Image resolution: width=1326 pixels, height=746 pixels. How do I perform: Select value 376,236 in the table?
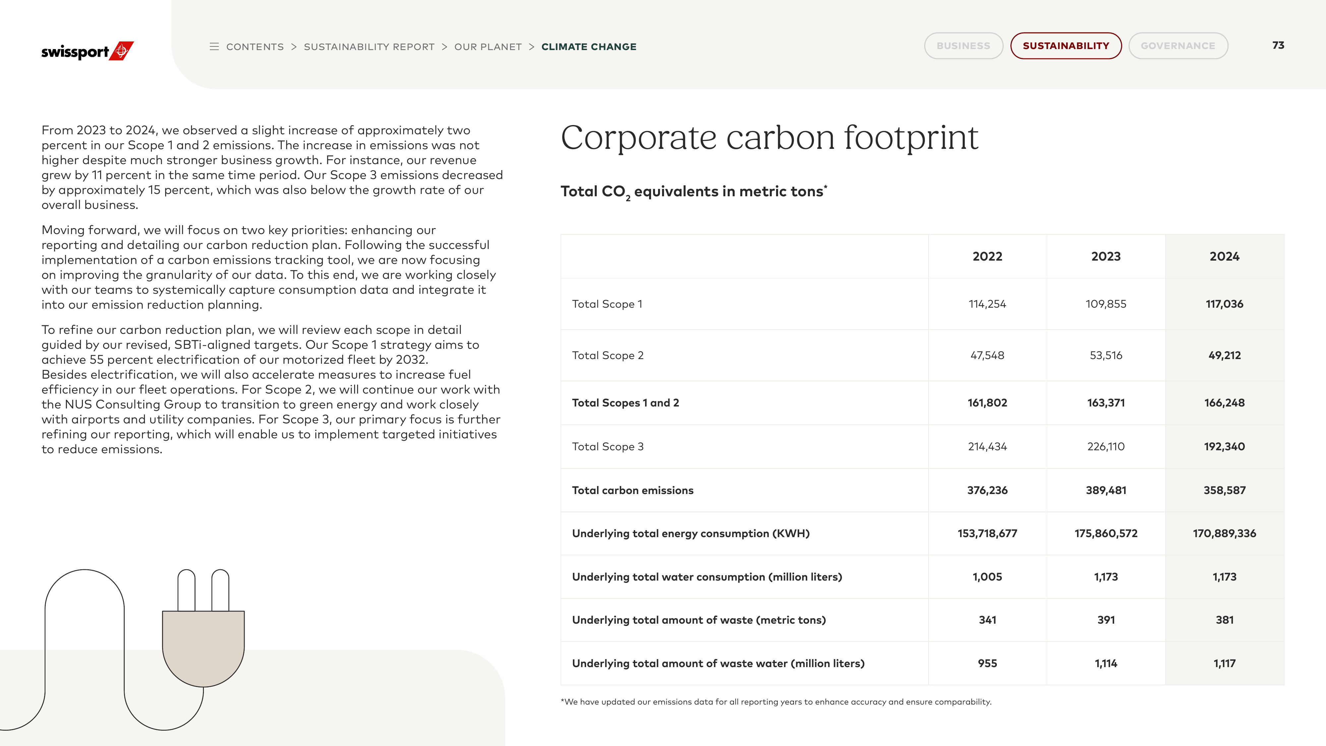pos(987,491)
